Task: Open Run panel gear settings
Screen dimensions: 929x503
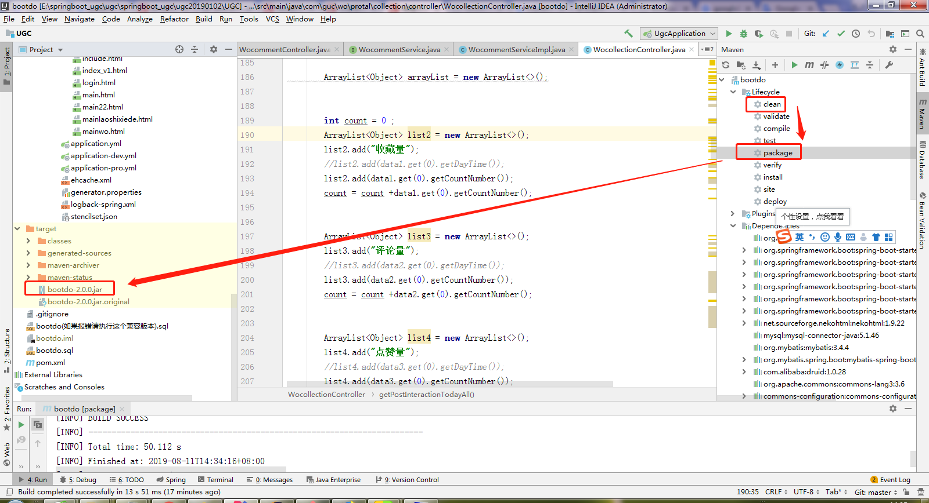Action: pos(893,409)
